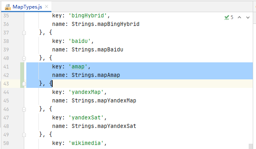Close the MapTypes.js tab
Viewport: 256px width, 149px height.
tap(47, 6)
